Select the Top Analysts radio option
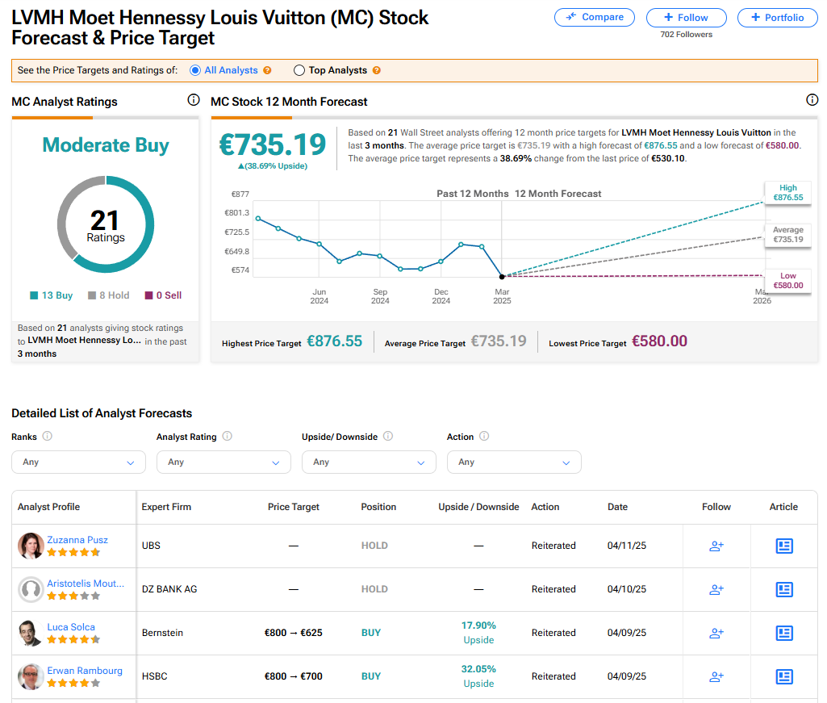Viewport: 827px width, 703px height. [x=299, y=70]
